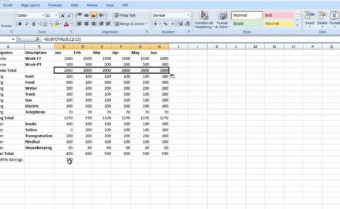340x209 pixels.
Task: Click the Auto Fill Options icon
Action: [173, 76]
